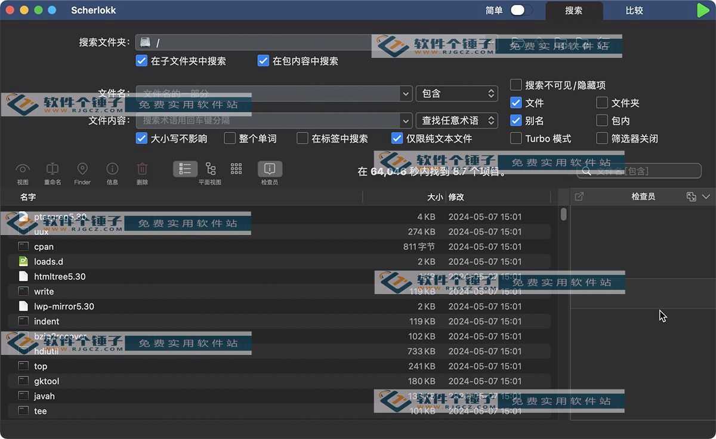The image size is (716, 439).
Task: Select the lwp-mirror5.30 file name
Action: tap(64, 306)
